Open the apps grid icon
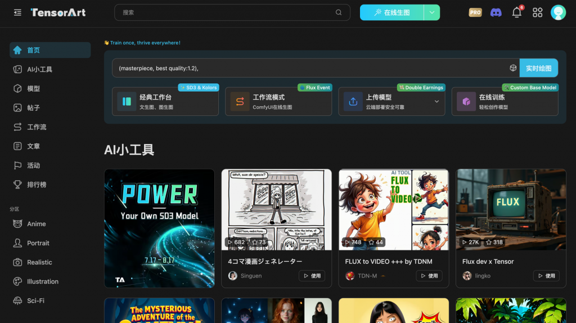 537,12
